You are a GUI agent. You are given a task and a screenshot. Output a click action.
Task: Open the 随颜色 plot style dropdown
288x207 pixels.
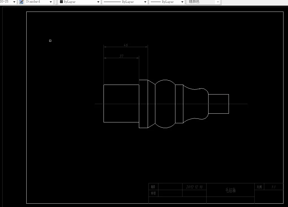[218, 2]
